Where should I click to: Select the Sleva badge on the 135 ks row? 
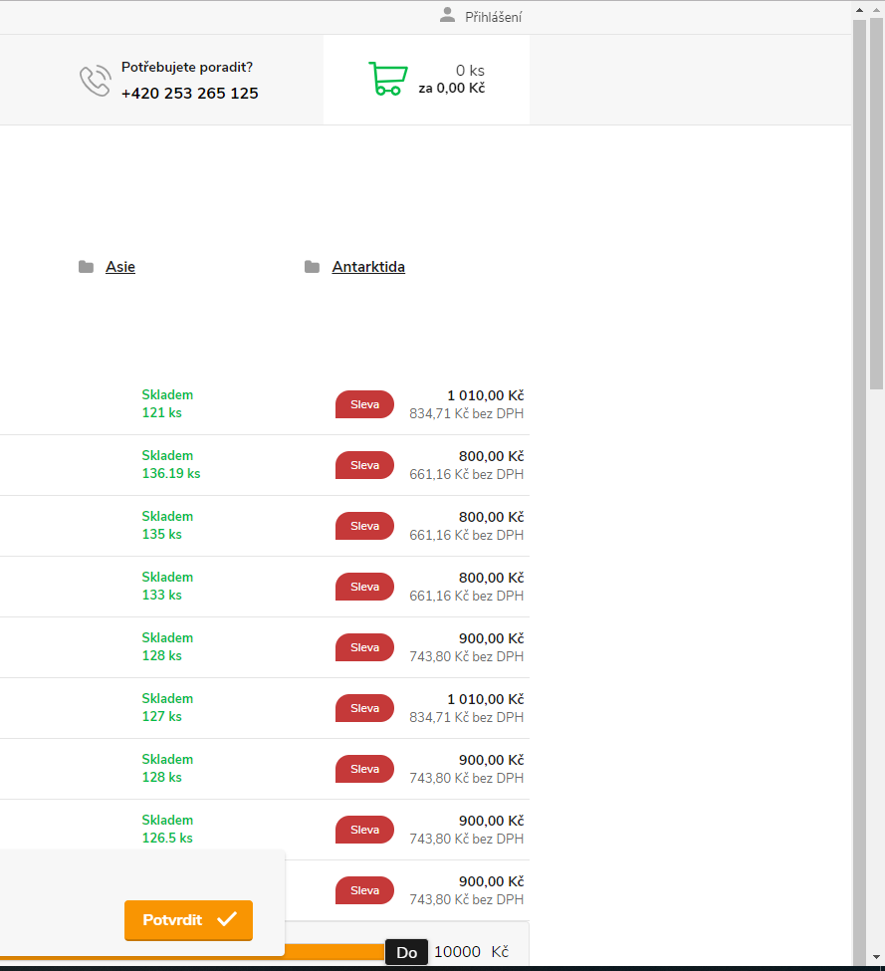coord(364,526)
